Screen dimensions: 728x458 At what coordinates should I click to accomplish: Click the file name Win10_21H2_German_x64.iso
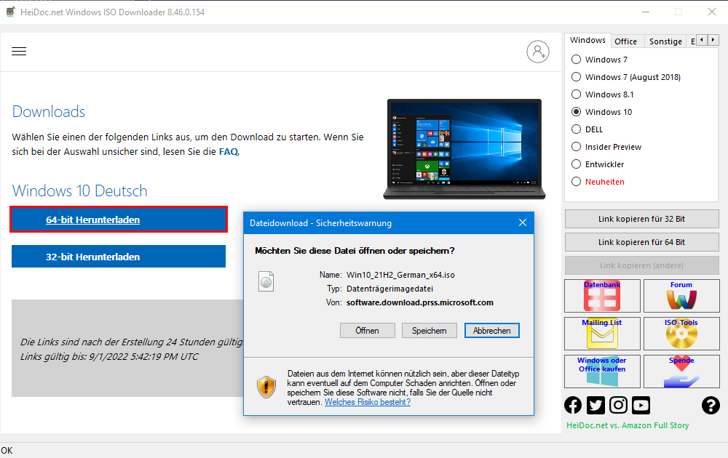(x=400, y=275)
